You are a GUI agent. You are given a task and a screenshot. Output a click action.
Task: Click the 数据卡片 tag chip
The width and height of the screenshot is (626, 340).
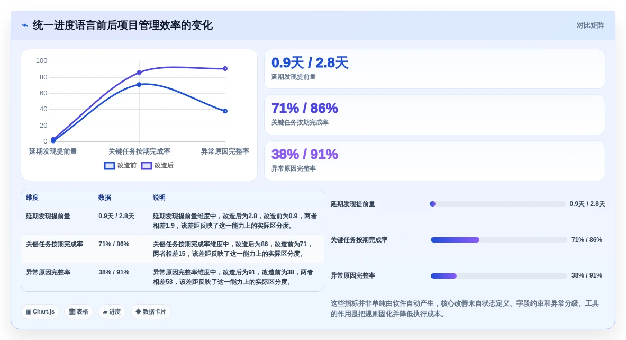pos(150,311)
